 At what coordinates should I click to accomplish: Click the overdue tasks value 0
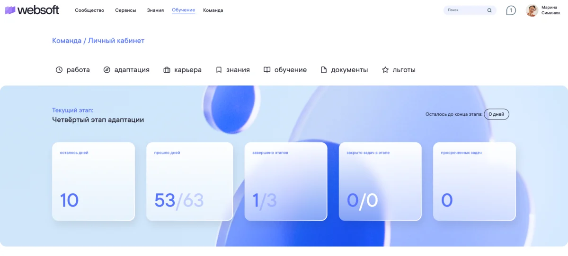tap(447, 201)
